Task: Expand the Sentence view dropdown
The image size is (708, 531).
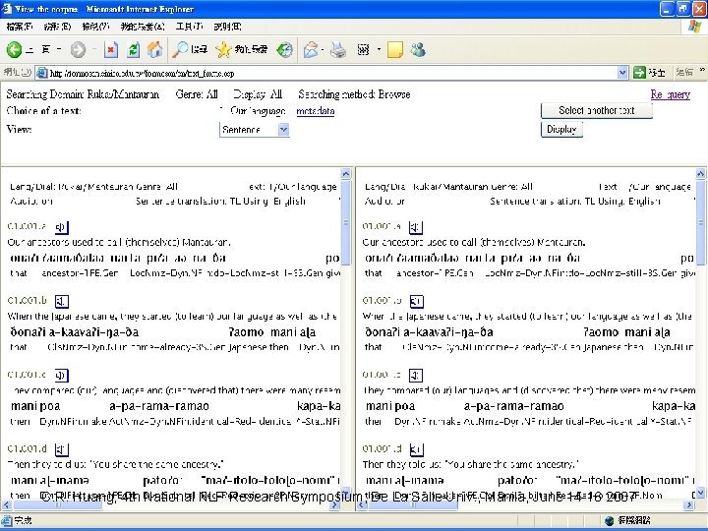Action: pos(283,130)
